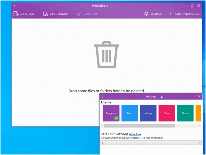
Task: Minimize the Permadelete window
Action: (x=185, y=6)
